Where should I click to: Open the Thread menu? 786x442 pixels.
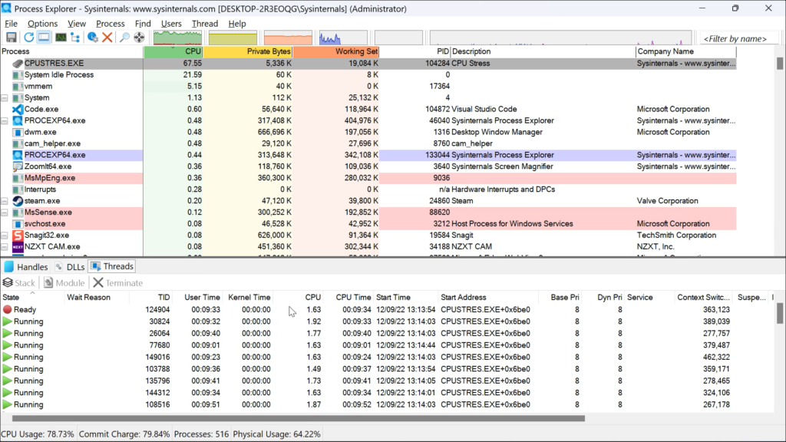pyautogui.click(x=205, y=24)
